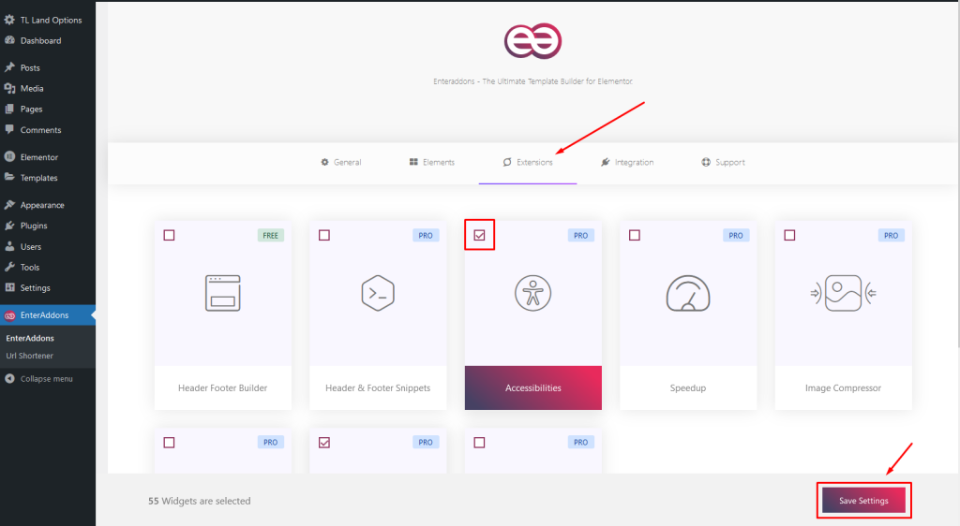Screen dimensions: 960x526
Task: Switch to the General tab
Action: click(x=341, y=163)
